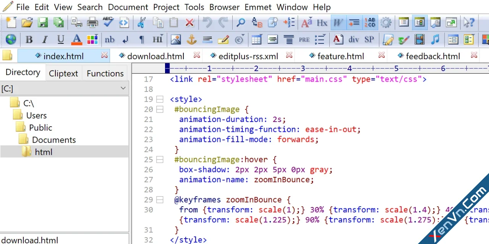Insert a span tag with SP icon
The height and width of the screenshot is (244, 489).
[369, 39]
